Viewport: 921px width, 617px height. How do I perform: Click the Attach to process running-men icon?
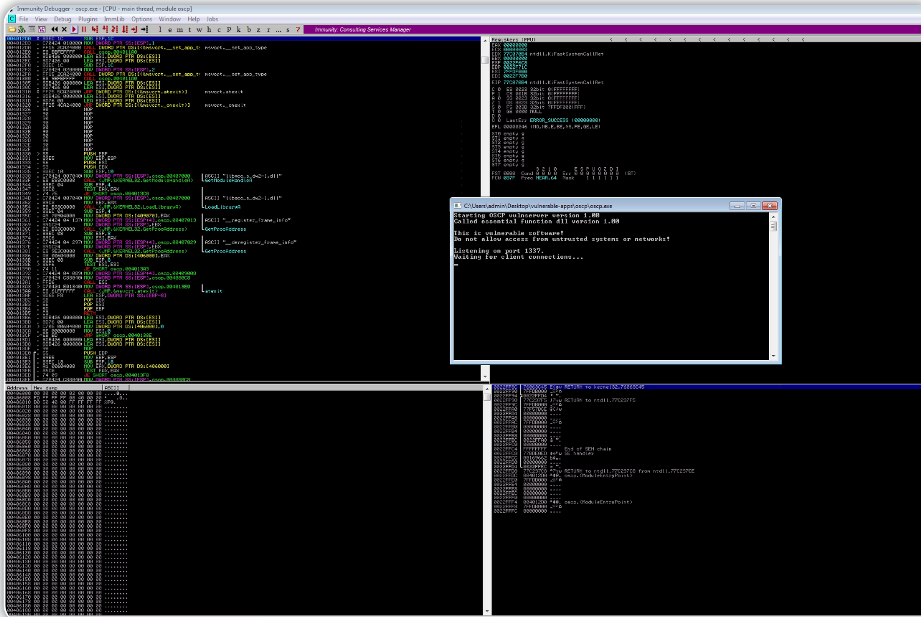click(x=21, y=29)
